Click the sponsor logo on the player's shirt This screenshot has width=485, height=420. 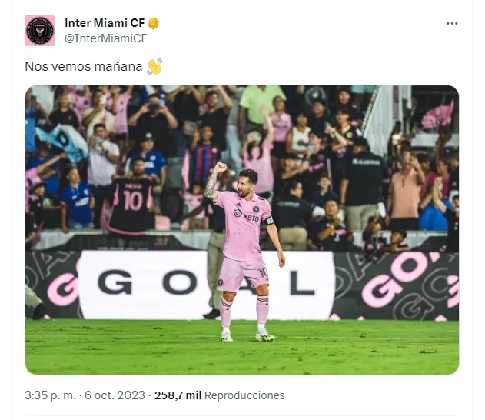(x=250, y=217)
